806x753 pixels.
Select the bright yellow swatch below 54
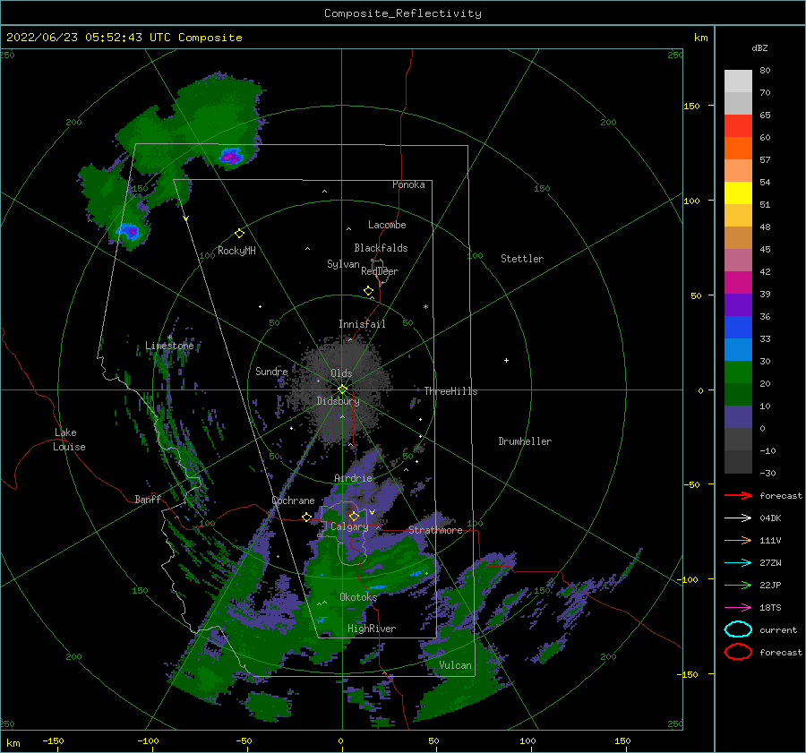(738, 193)
